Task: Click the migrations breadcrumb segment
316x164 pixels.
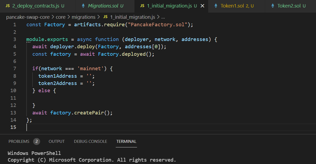Action: [x=83, y=17]
